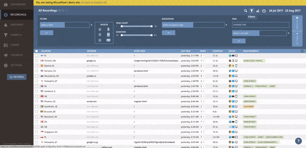306x148 pixels.
Task: Click the Belgium flag in Brussels row
Action: pos(42,112)
